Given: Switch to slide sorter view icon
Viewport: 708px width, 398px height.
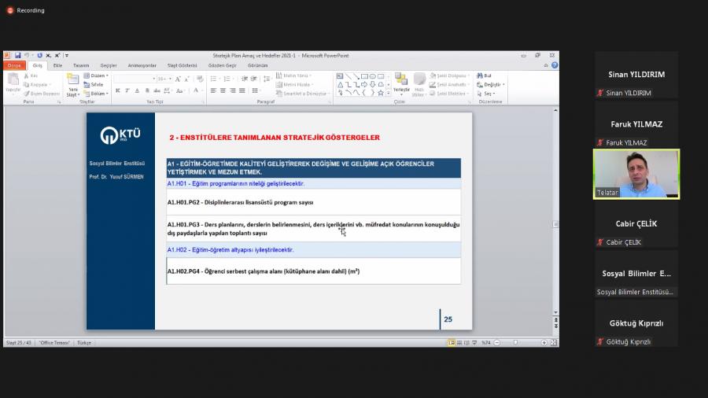Looking at the screenshot, I should [459, 343].
